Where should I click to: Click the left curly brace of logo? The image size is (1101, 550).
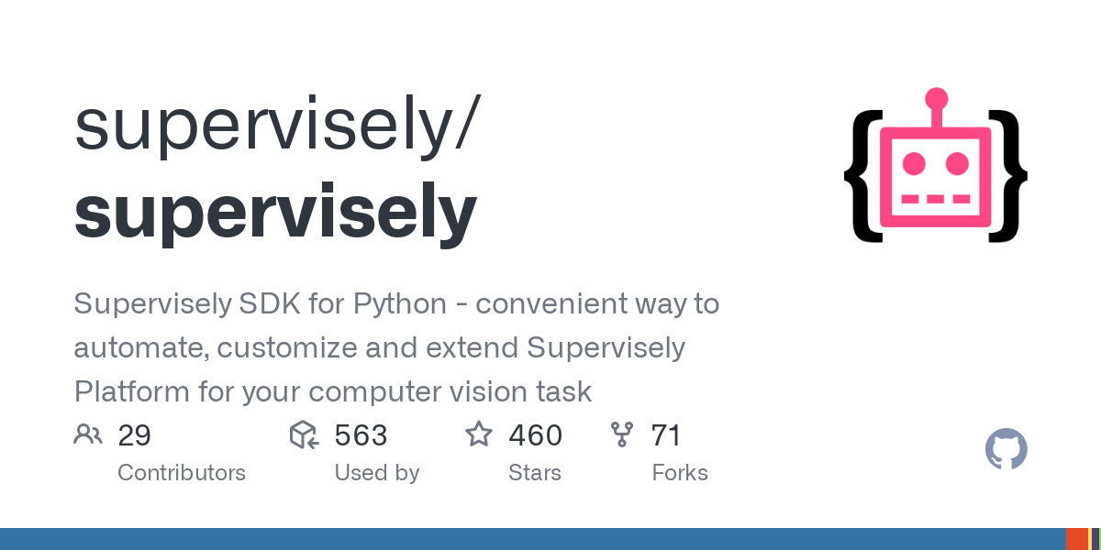point(862,176)
